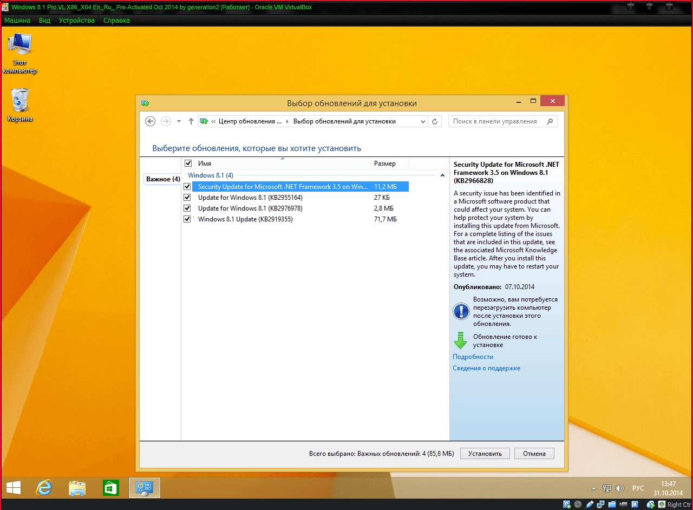Open the recent locations dropdown arrow

point(179,121)
